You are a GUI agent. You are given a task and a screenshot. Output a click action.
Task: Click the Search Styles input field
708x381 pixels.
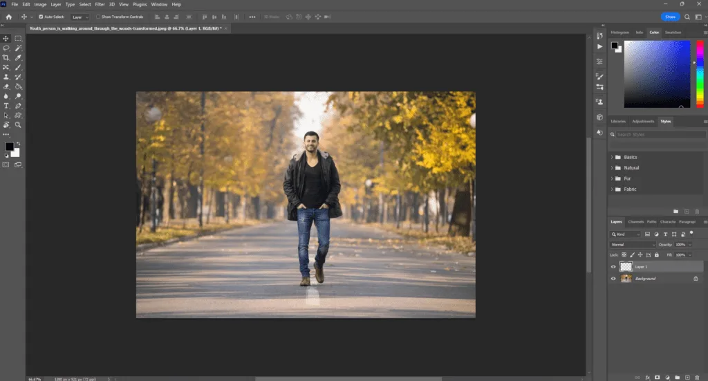click(660, 135)
